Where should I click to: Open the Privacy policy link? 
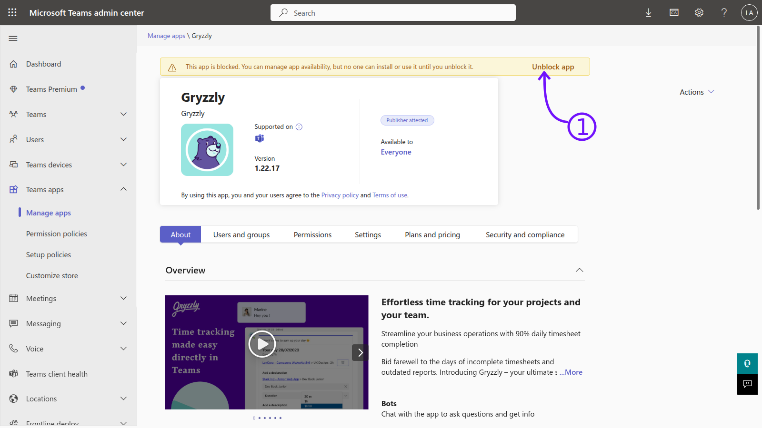click(x=340, y=195)
